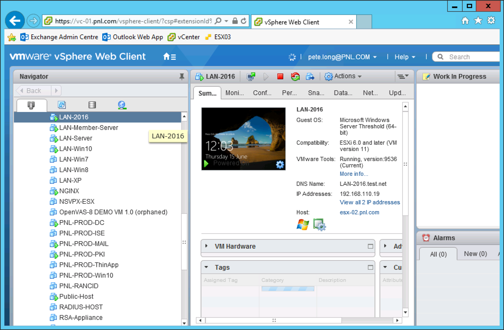Switch to the Summary tab
Image resolution: width=504 pixels, height=330 pixels.
(208, 93)
